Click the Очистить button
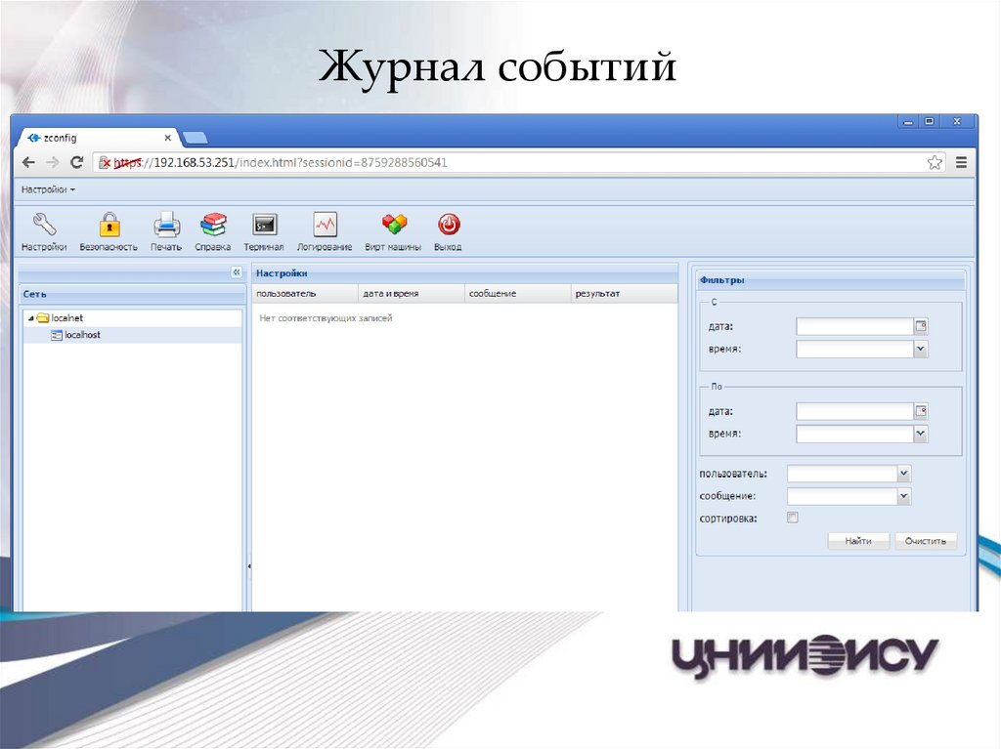 point(925,541)
